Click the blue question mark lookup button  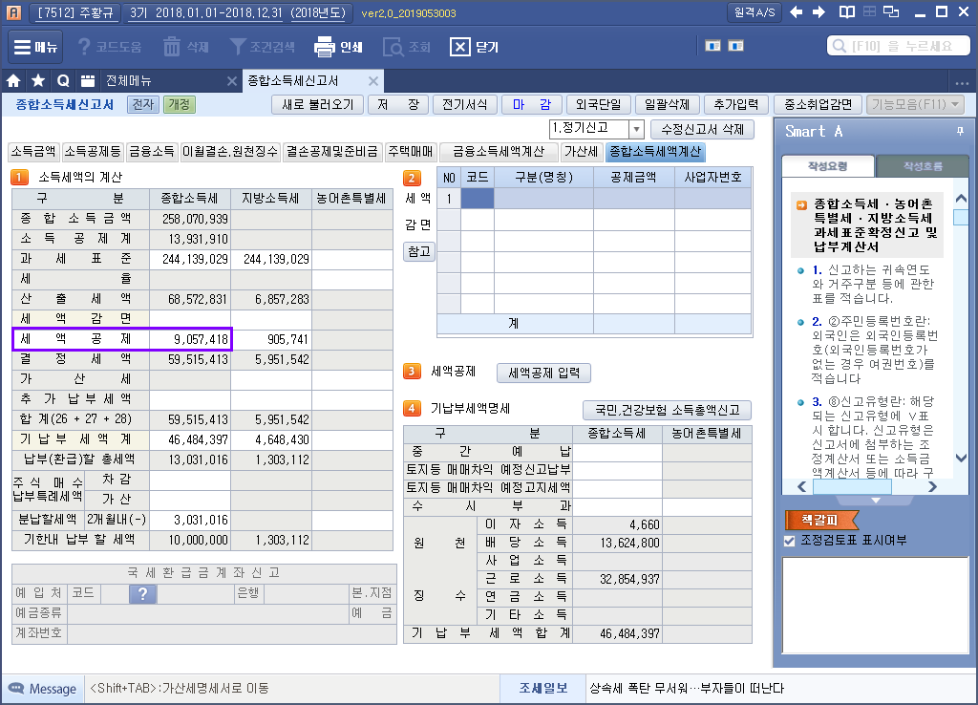click(143, 593)
